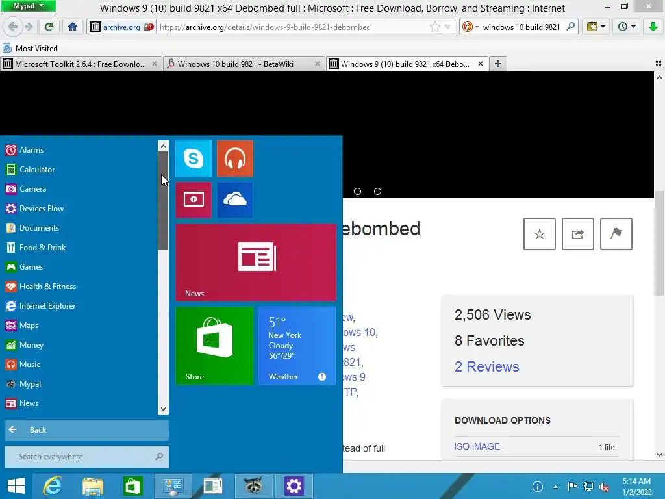Open the URL history dropdown arrow
The image size is (665, 499).
(x=448, y=27)
